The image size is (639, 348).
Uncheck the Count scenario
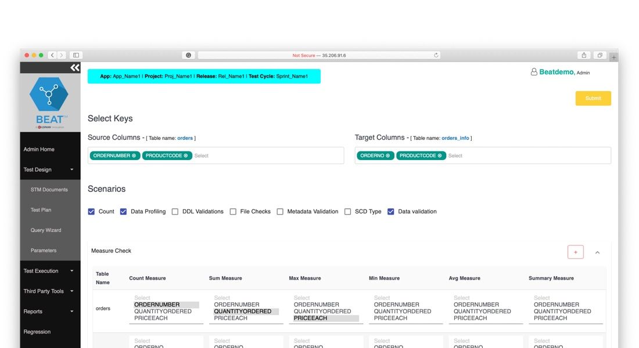(x=91, y=211)
